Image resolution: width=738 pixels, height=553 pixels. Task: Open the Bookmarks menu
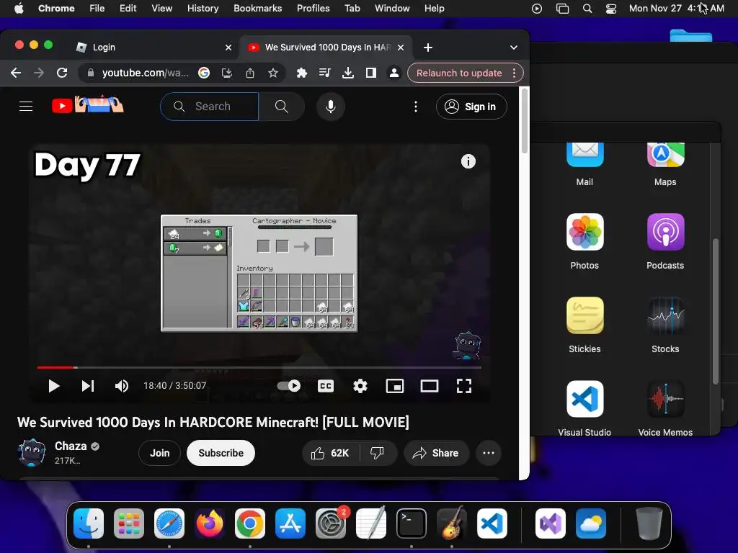tap(257, 9)
